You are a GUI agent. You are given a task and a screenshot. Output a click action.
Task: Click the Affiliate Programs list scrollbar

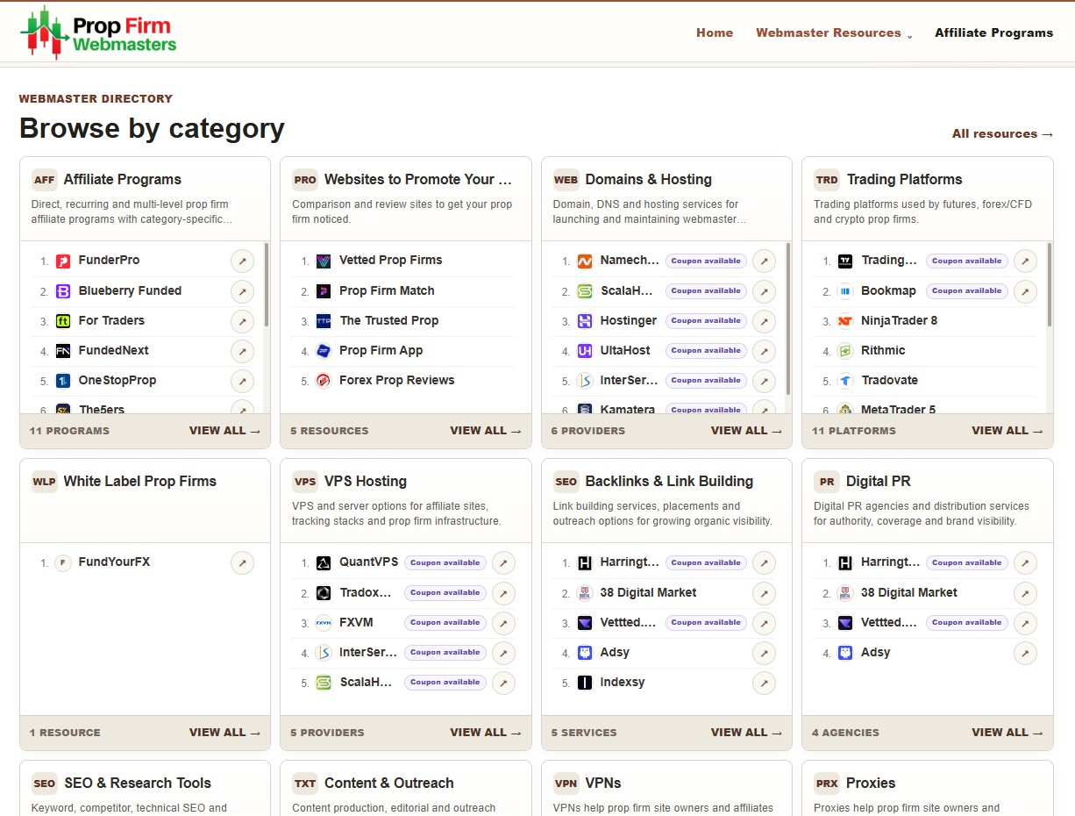pyautogui.click(x=267, y=285)
